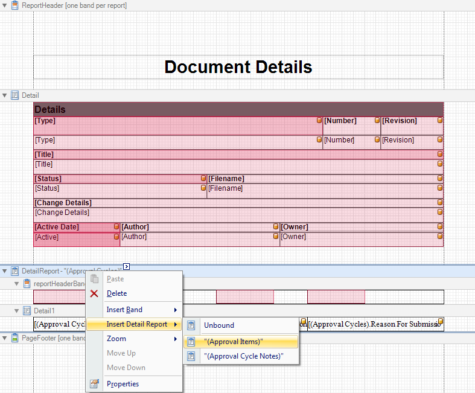Click binding icon on bold [Type] cell
Image resolution: width=475 pixels, height=393 pixels.
coord(319,120)
